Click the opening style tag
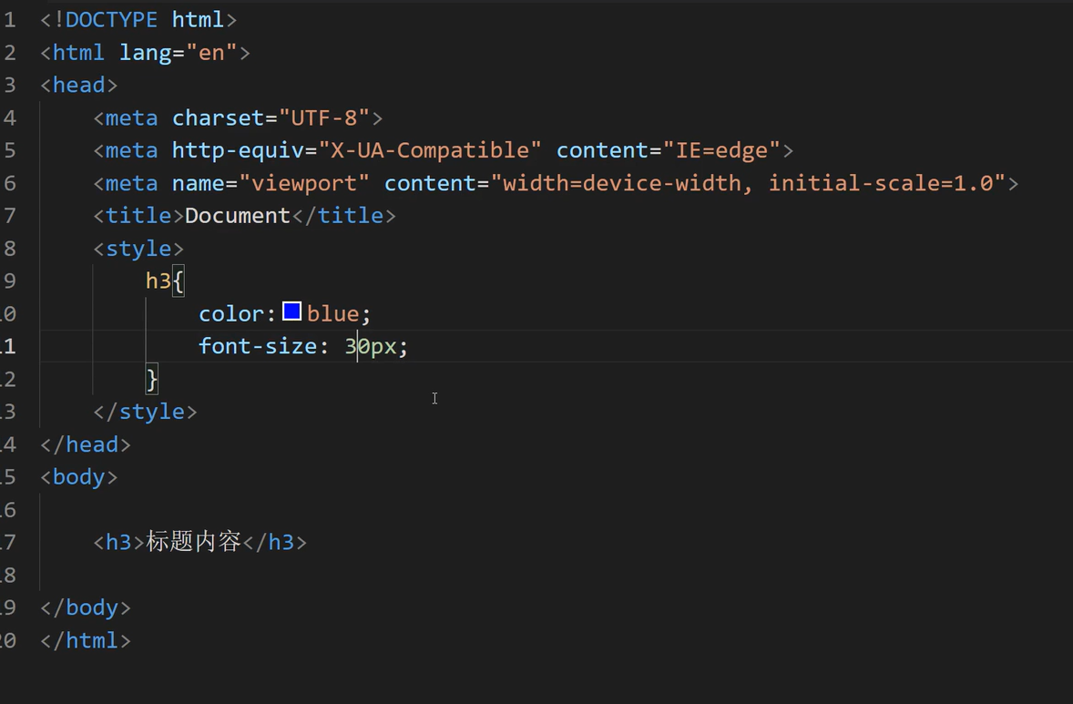 tap(138, 249)
